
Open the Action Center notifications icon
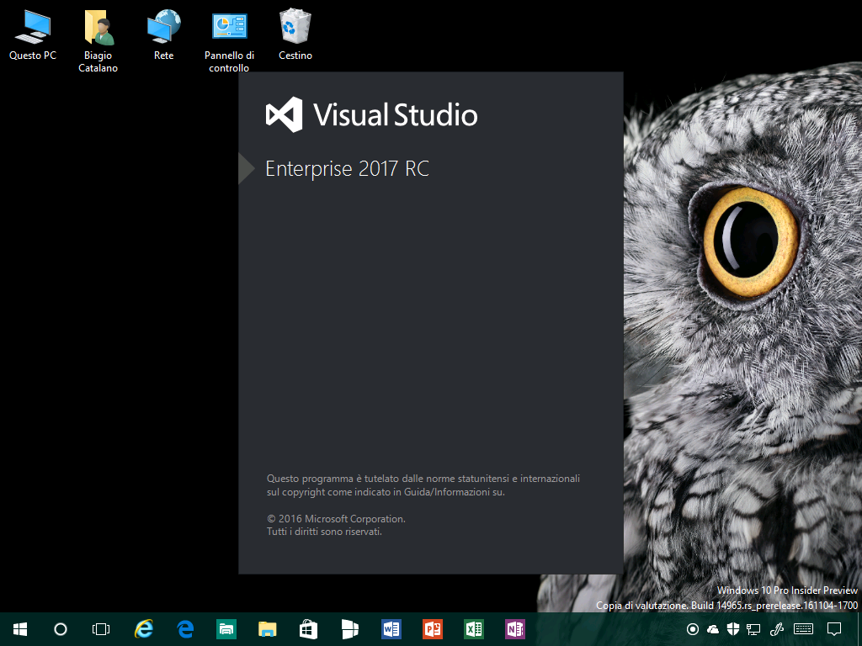(x=834, y=629)
